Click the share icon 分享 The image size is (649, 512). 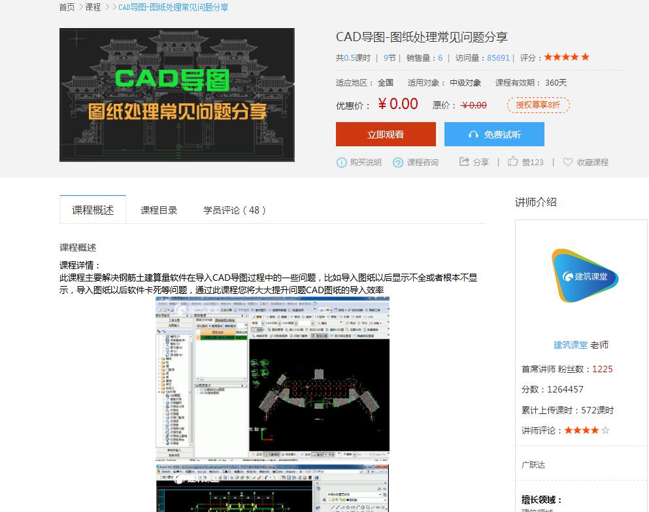point(464,162)
